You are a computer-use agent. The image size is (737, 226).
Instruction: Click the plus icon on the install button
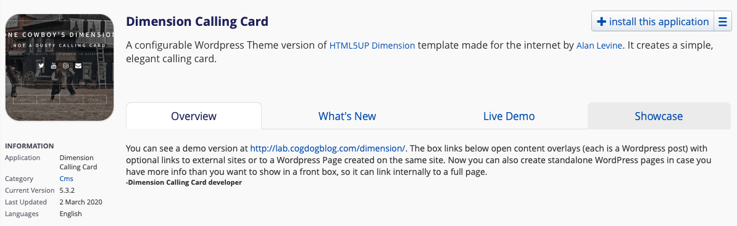point(601,22)
